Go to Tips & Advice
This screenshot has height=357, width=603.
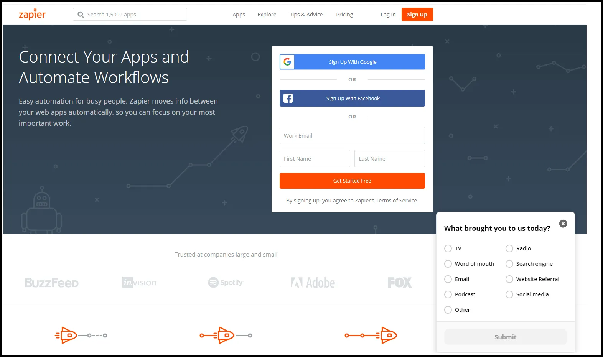[306, 15]
